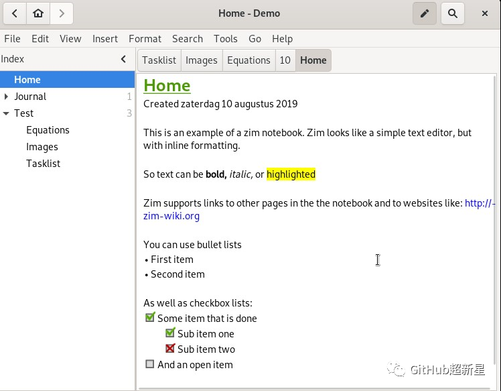Click the italic word 'italic,'

[x=241, y=174]
